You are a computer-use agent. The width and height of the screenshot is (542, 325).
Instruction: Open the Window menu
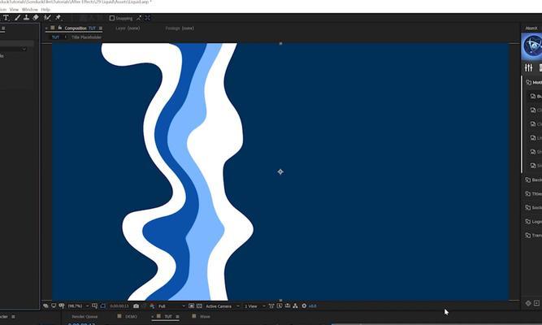coord(30,10)
